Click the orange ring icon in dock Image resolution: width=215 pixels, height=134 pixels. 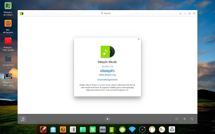pyautogui.click(x=152, y=129)
